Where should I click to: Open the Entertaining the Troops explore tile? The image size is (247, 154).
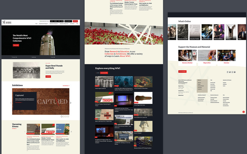pyautogui.click(x=104, y=97)
